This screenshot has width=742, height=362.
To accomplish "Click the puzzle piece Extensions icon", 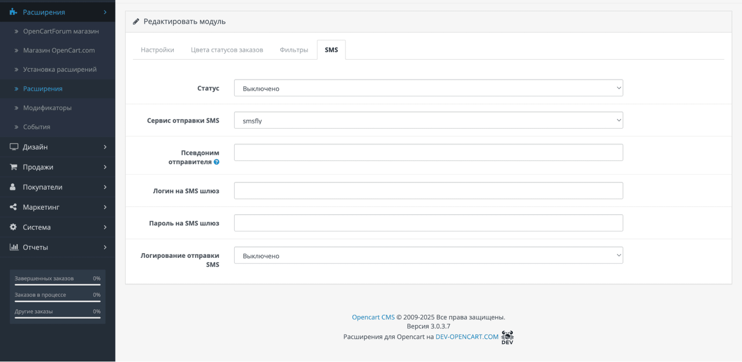I will (x=13, y=12).
